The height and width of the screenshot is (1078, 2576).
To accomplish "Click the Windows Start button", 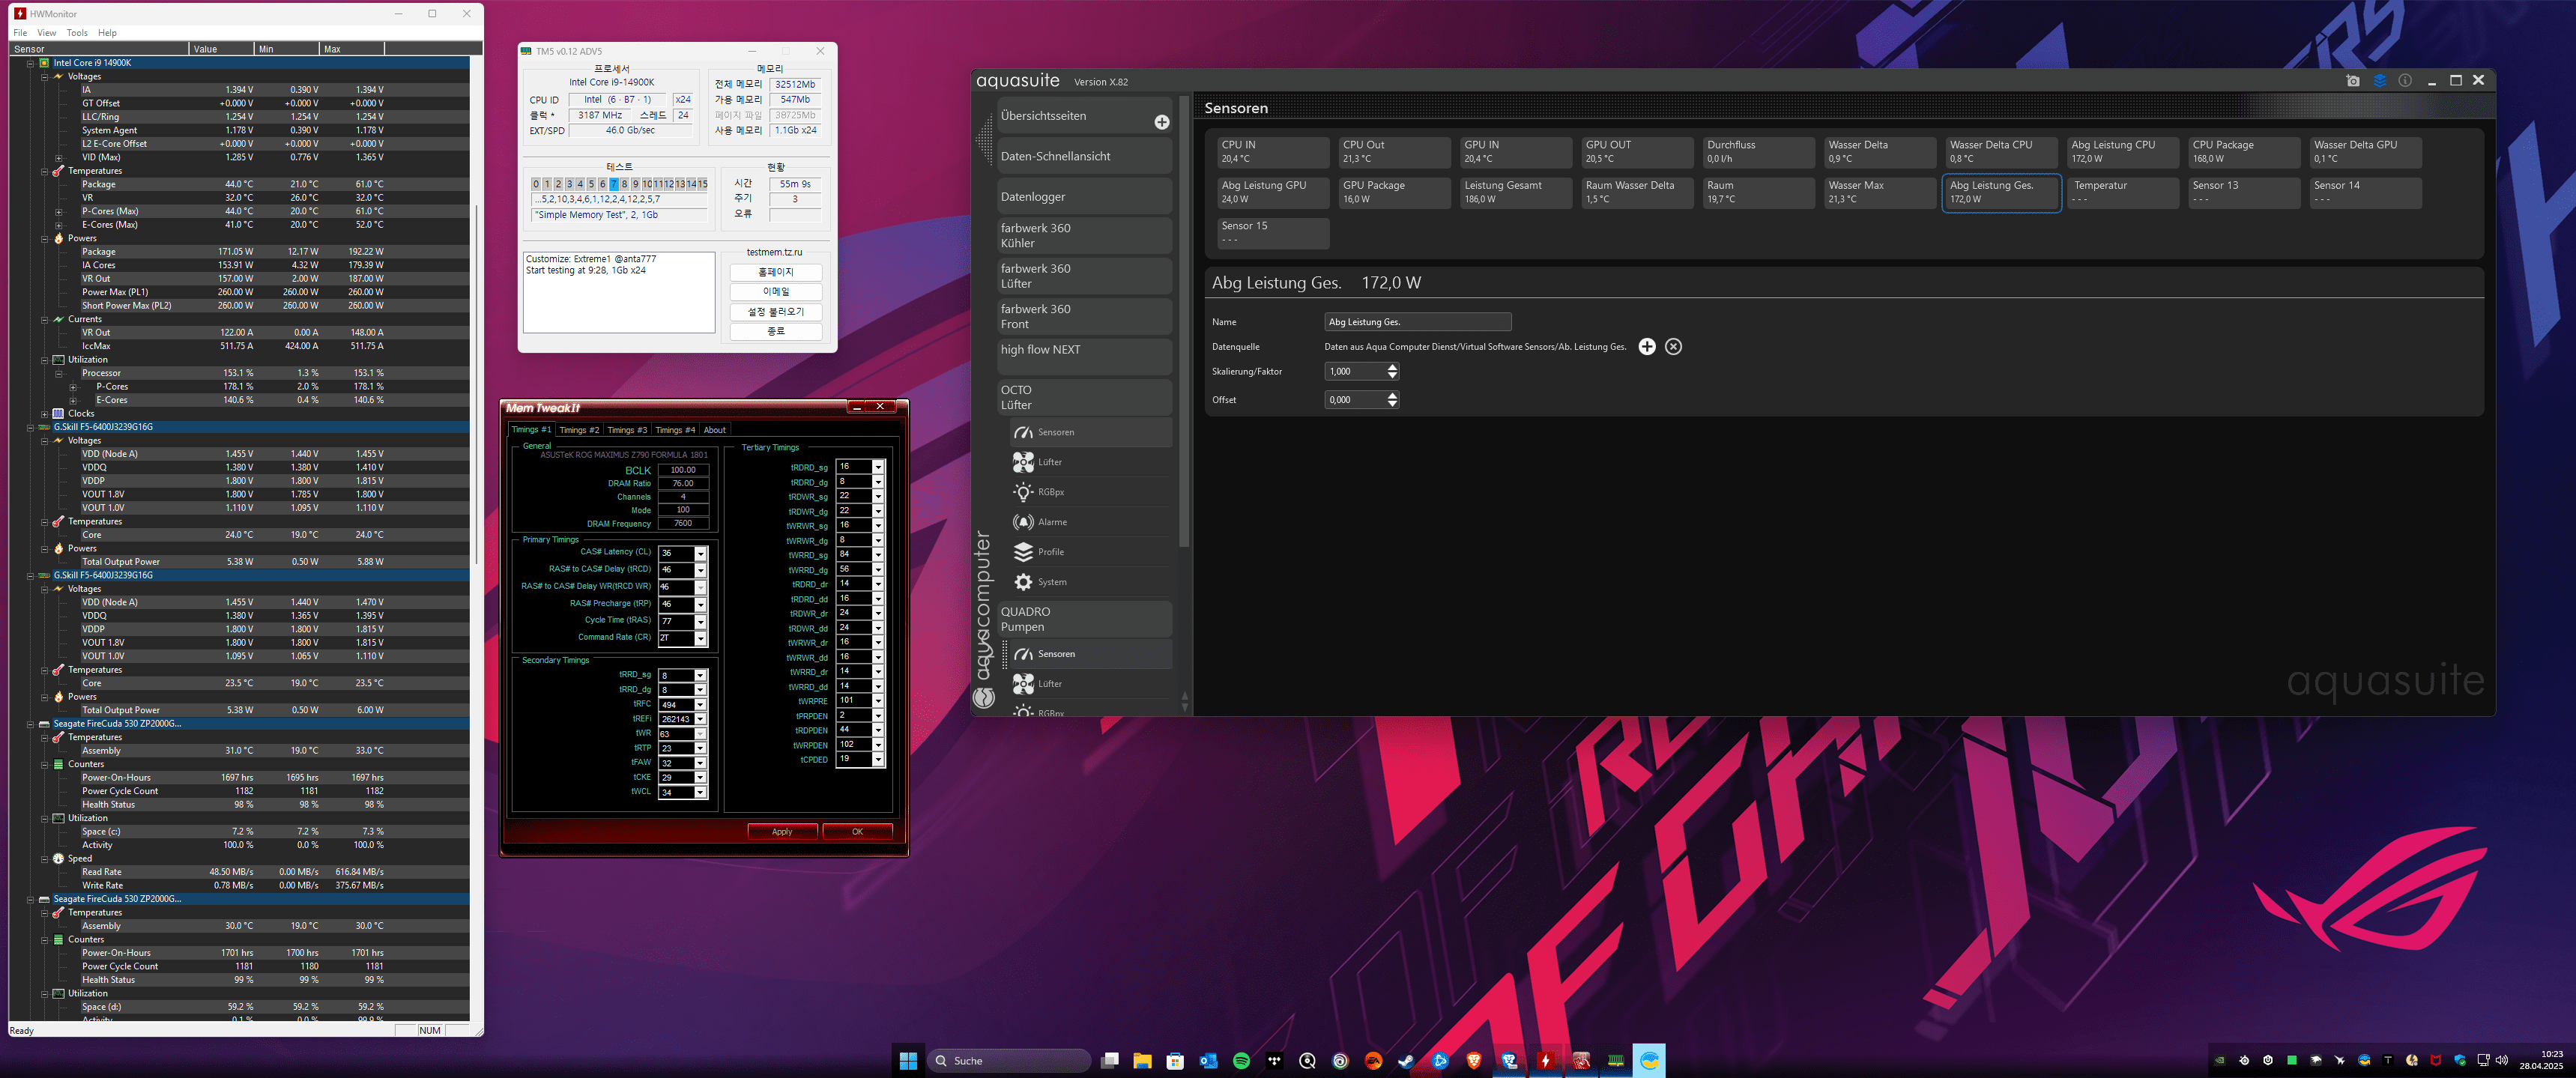I will click(908, 1061).
